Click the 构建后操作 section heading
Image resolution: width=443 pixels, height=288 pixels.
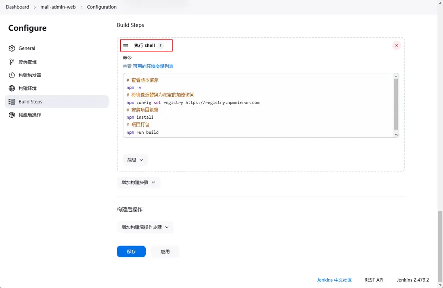tap(130, 209)
